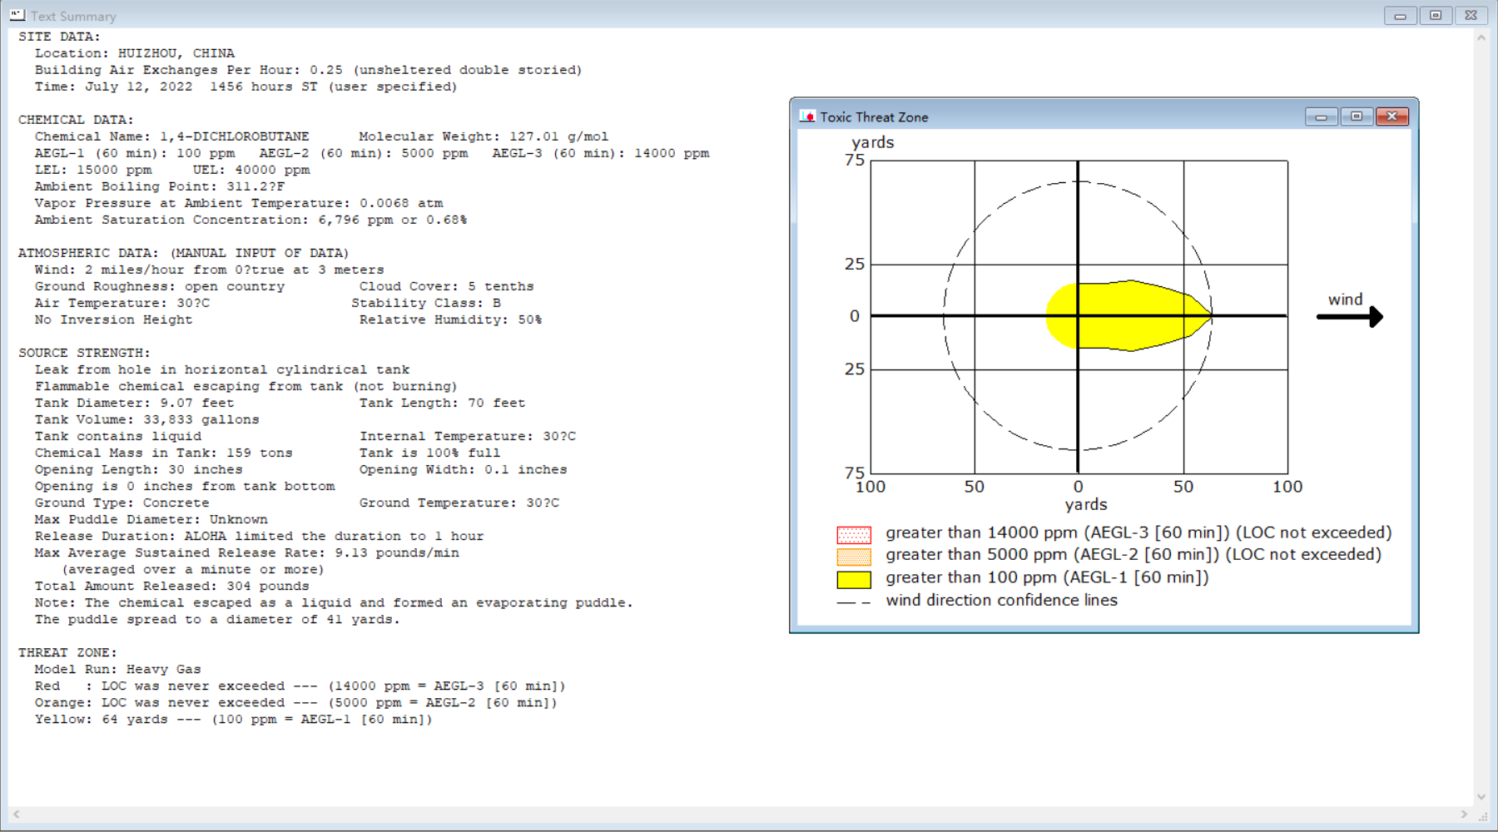Click the Text Summary scroll-left arrow
The height and width of the screenshot is (832, 1498).
tap(16, 814)
